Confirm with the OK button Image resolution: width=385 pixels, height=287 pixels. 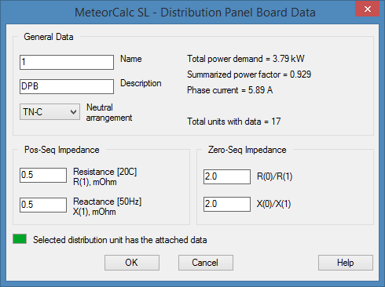click(x=132, y=263)
